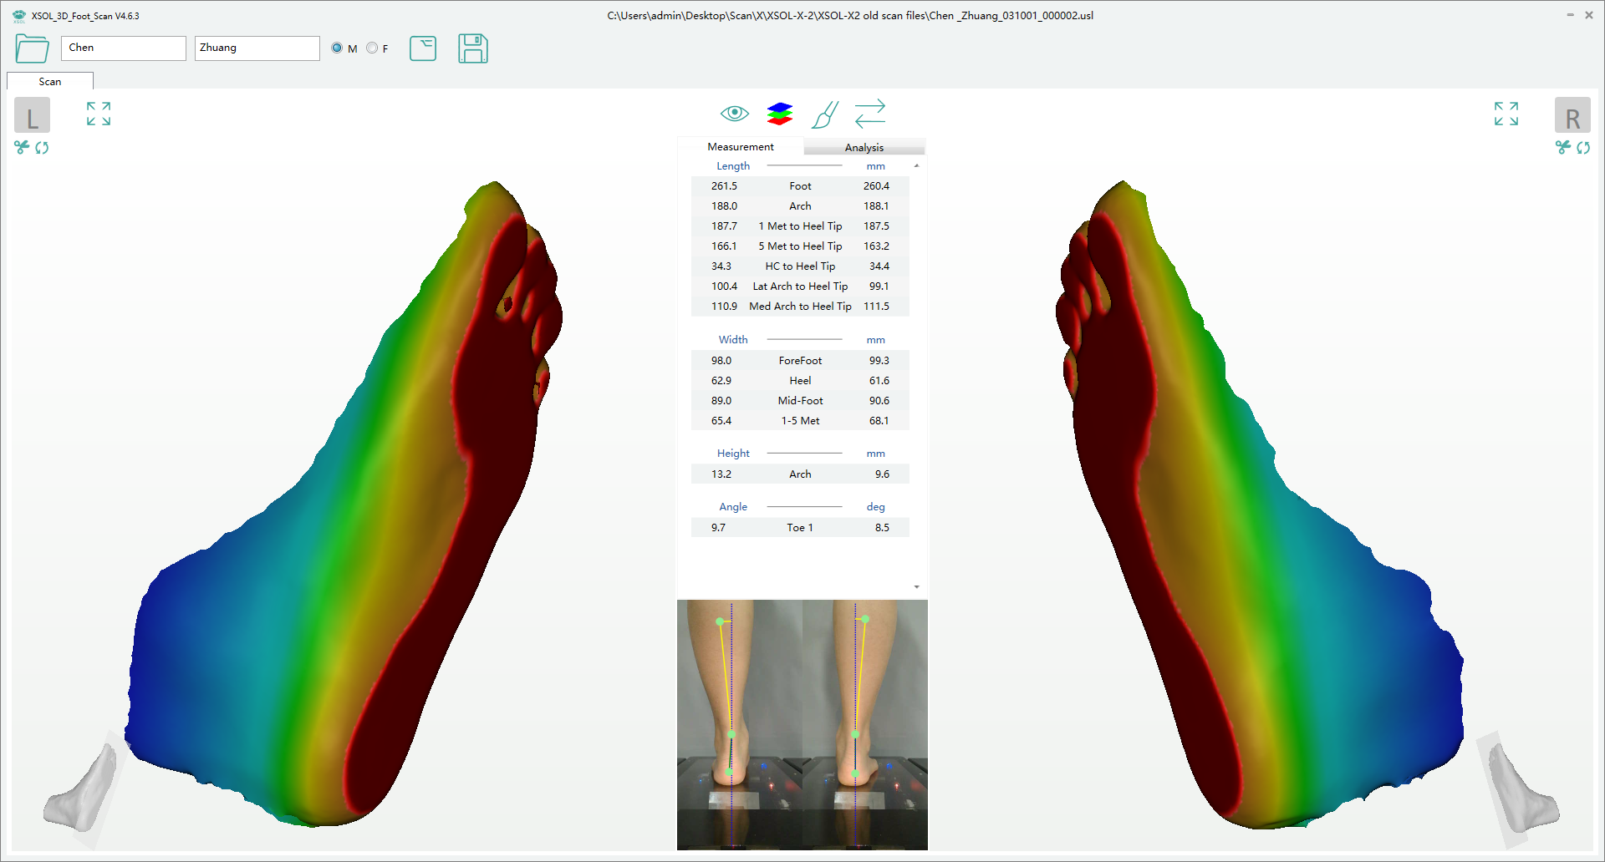
Task: Click the right foot rotate reset icon
Action: pos(1583,148)
